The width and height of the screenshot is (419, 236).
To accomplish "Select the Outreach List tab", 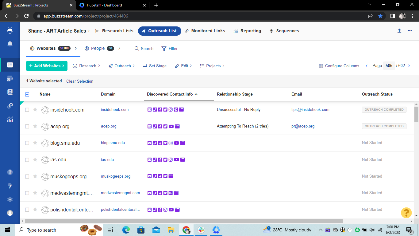I will [160, 31].
